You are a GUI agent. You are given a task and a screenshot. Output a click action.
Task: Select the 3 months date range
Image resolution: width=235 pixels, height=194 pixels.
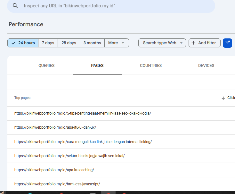pyautogui.click(x=92, y=43)
